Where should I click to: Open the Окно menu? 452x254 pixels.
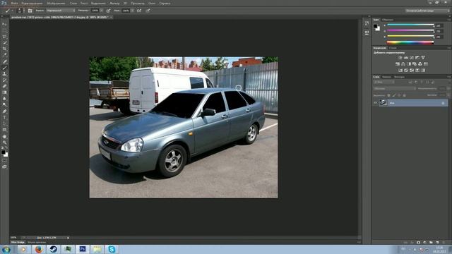pyautogui.click(x=152, y=3)
